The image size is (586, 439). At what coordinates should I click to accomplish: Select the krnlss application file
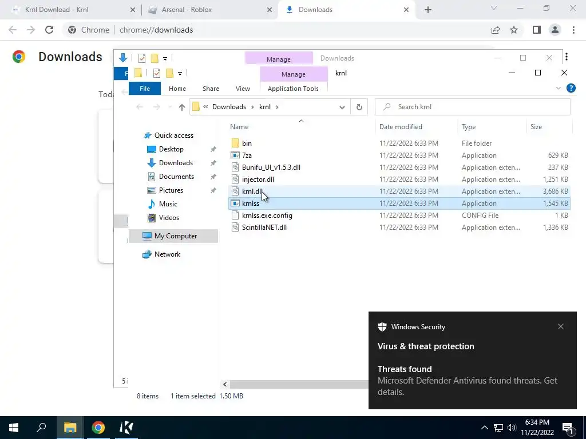pos(398,203)
